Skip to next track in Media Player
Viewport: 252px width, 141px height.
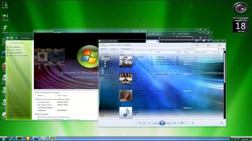(x=168, y=123)
